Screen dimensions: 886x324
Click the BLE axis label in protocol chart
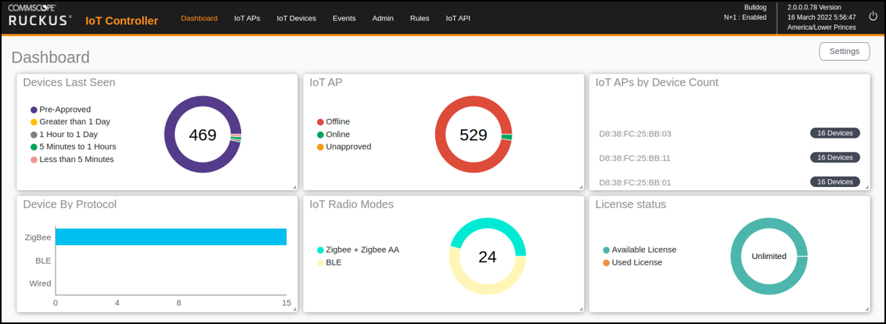(x=43, y=260)
